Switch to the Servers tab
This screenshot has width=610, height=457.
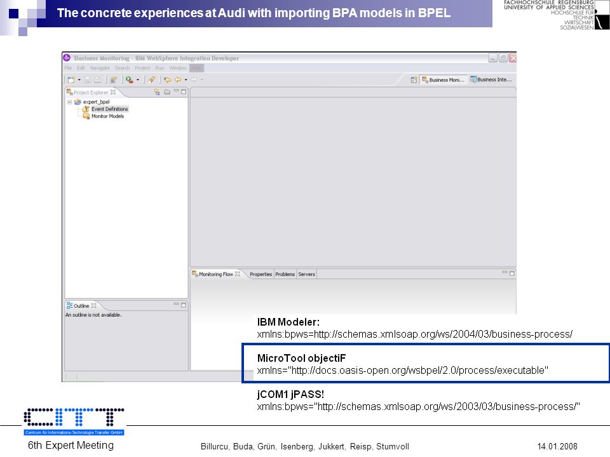306,274
